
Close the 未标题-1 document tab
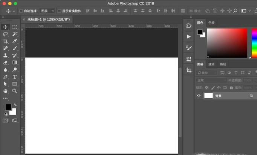click(x=24, y=20)
